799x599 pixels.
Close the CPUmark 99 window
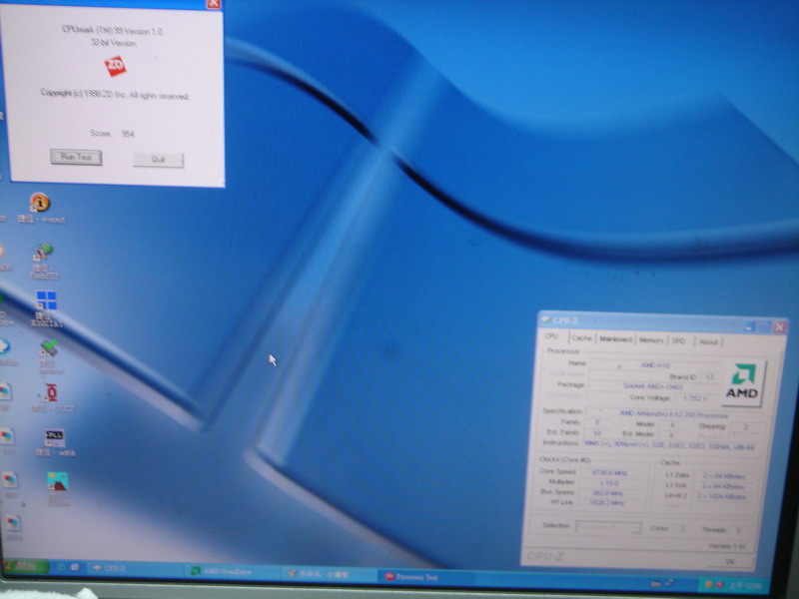213,4
